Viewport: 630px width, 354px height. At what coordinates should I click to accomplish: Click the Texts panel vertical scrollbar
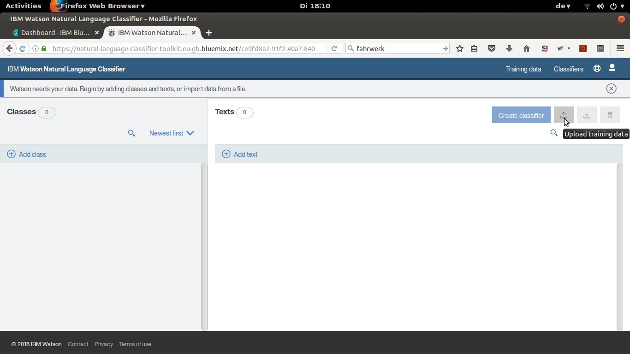pyautogui.click(x=619, y=247)
